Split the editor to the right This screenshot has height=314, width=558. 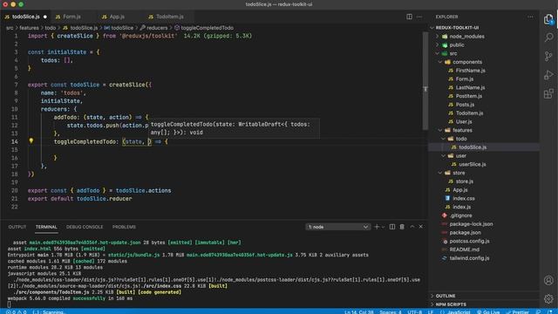point(409,17)
